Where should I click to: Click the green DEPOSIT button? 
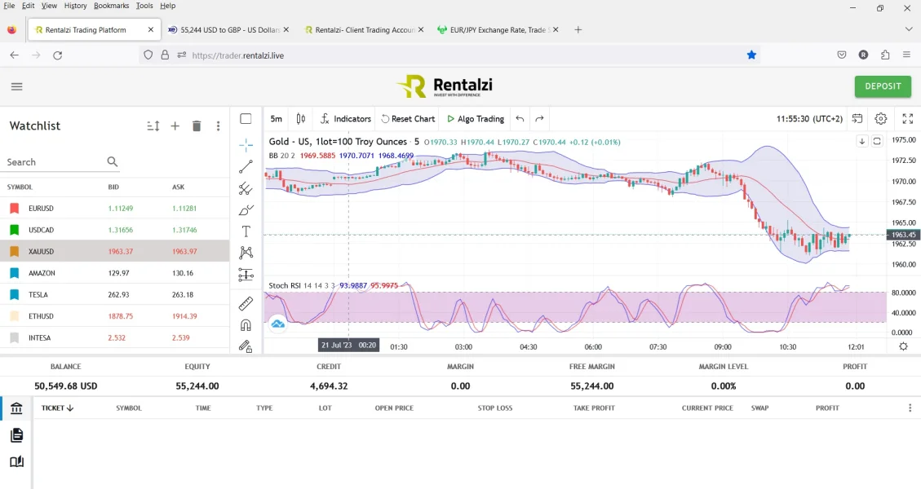coord(883,86)
